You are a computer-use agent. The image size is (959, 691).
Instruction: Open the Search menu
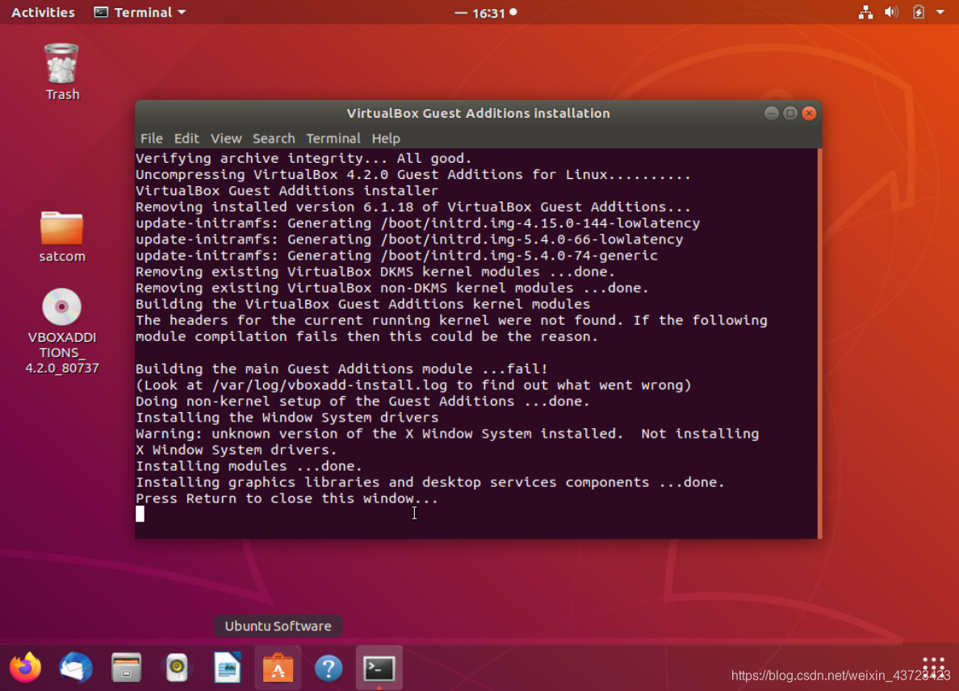[x=274, y=139]
